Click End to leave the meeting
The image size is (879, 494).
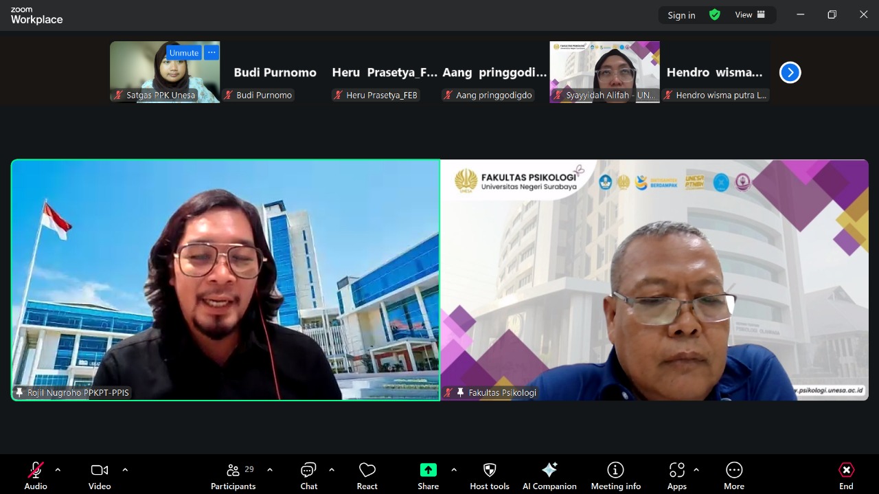(846, 475)
